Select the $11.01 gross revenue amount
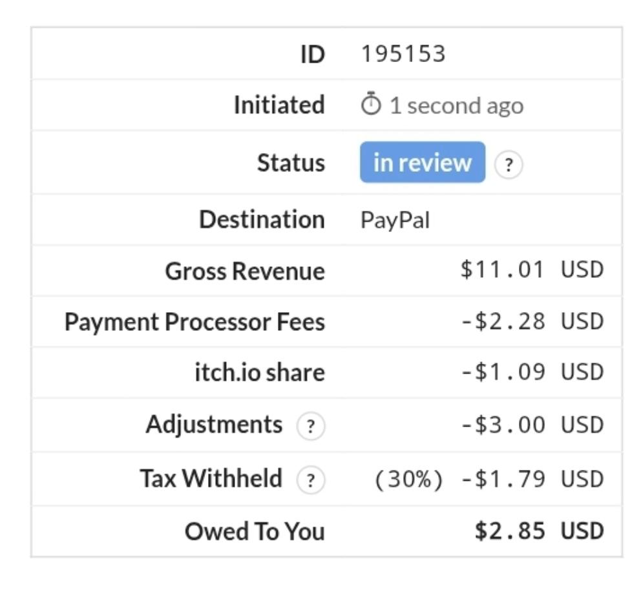Viewport: 641px width, 603px height. [503, 270]
